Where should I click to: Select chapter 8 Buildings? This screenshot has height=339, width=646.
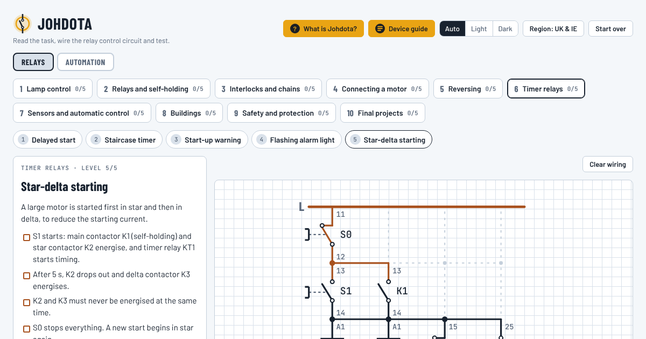pyautogui.click(x=189, y=113)
